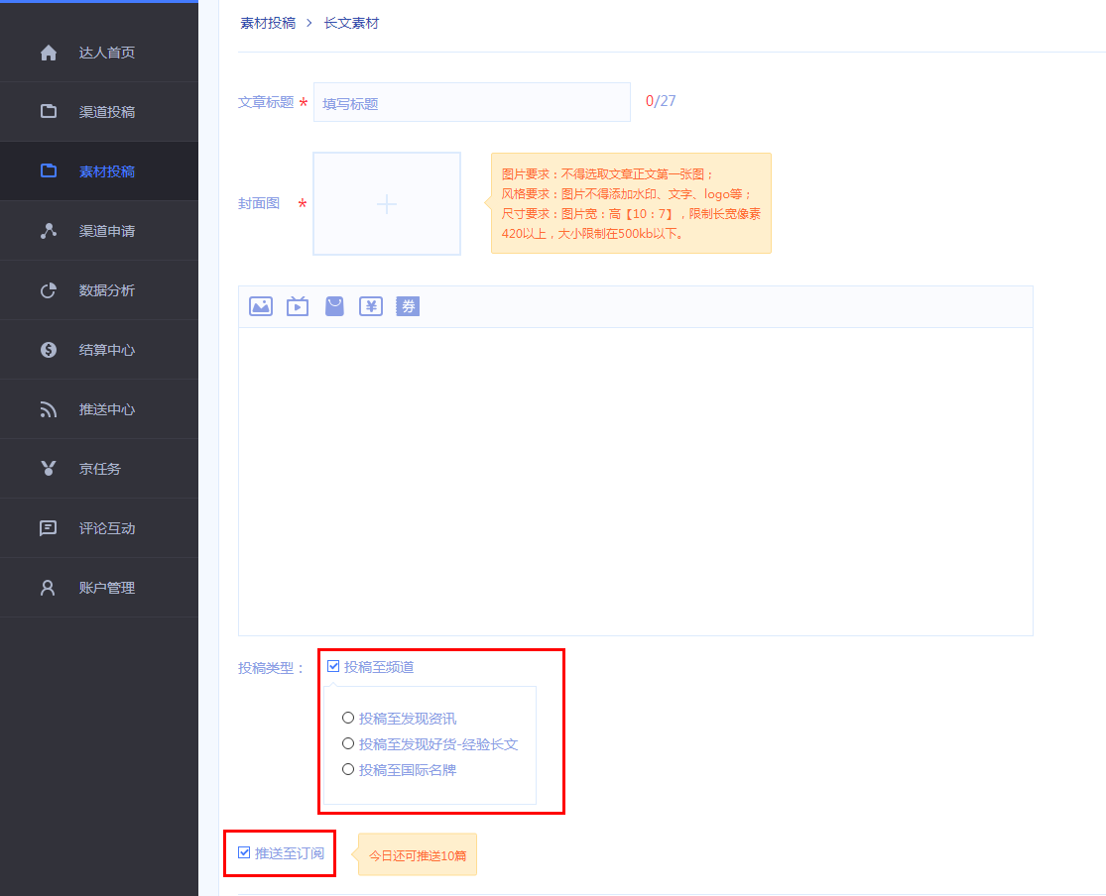
Task: Toggle the 投稿至频道 checkbox
Action: coord(333,666)
